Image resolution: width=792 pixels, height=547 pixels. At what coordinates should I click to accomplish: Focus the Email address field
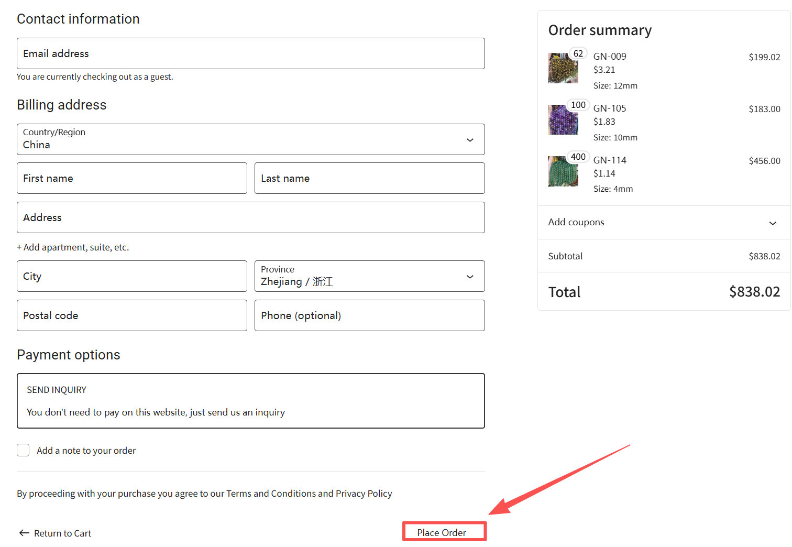click(x=250, y=53)
